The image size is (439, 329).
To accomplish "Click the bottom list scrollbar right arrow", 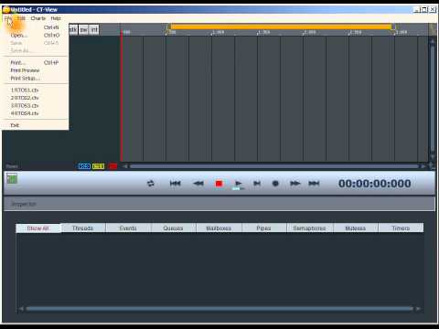I will [418, 309].
